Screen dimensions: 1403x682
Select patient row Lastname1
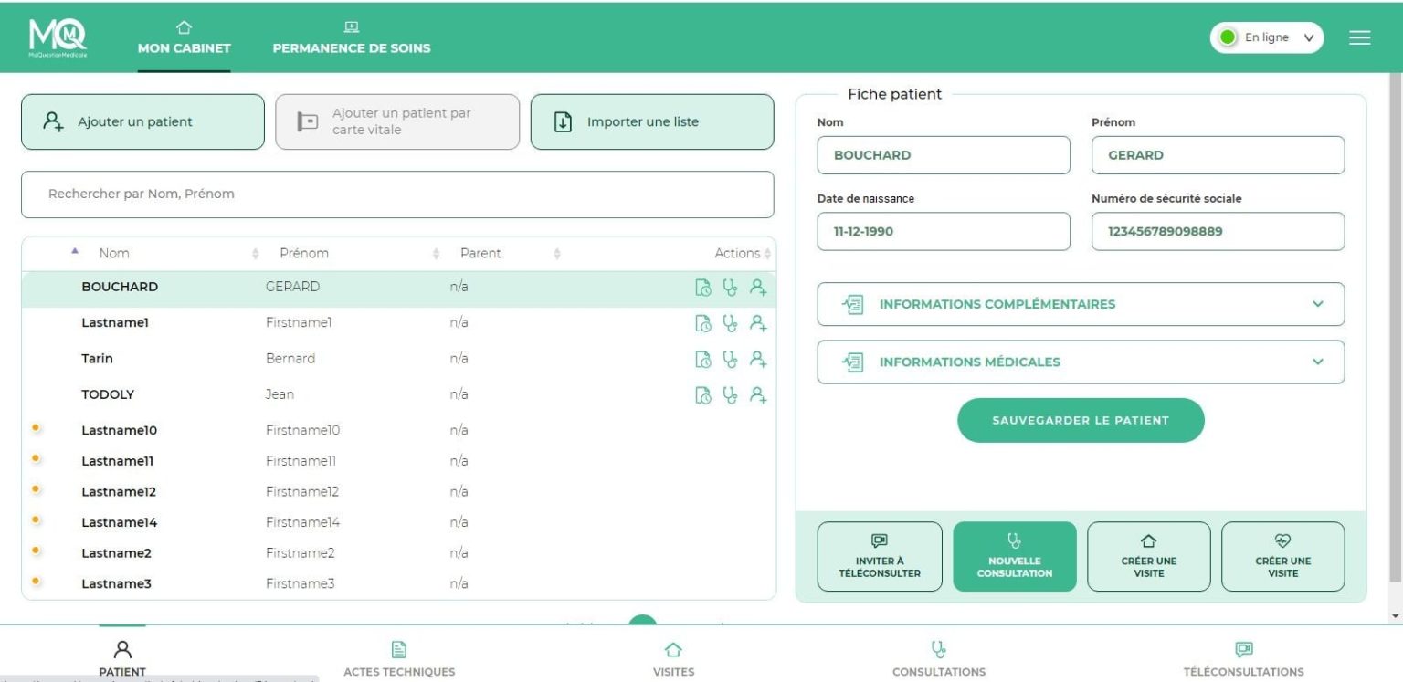(398, 322)
